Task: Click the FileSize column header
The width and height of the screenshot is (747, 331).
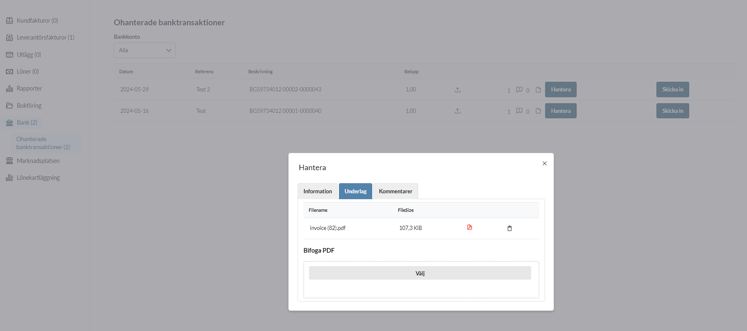Action: (406, 210)
